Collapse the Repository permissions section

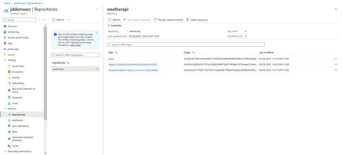coord(5,151)
